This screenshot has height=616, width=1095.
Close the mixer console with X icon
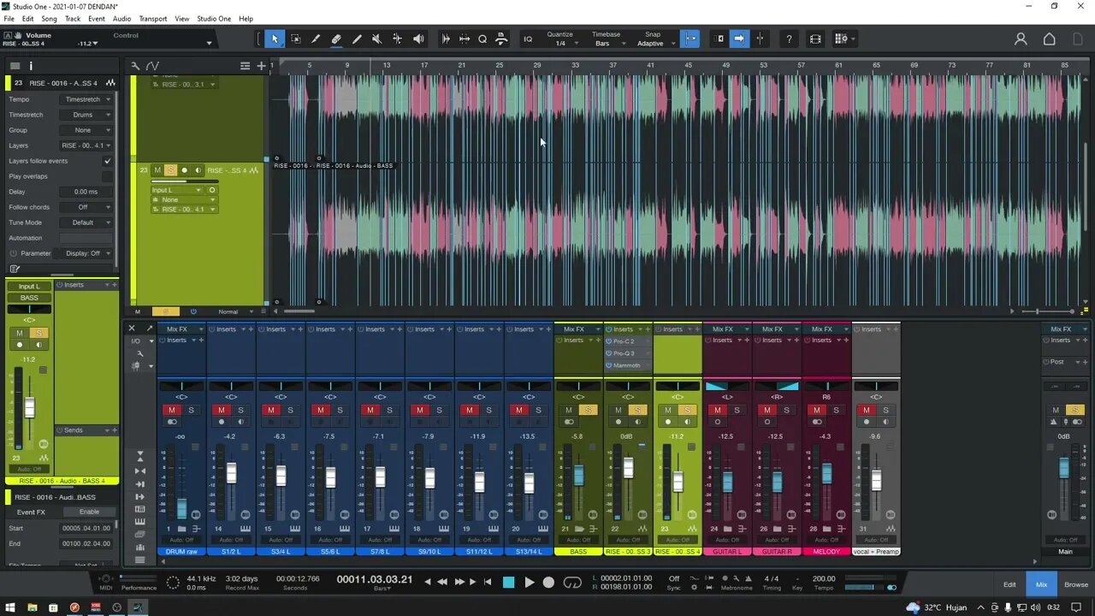click(132, 329)
